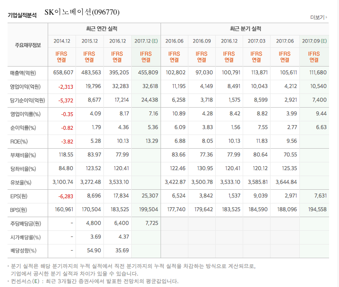Click the ROE(%) row label
The width and height of the screenshot is (339, 287).
19,142
